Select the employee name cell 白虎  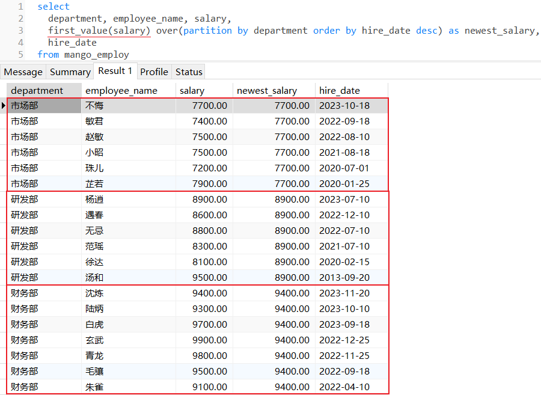click(129, 324)
